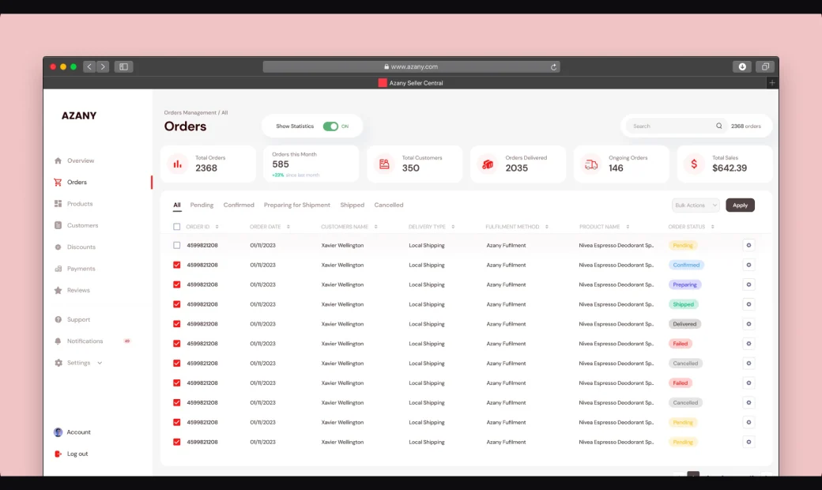Click the browser downloads icon
Viewport: 822px width, 490px height.
742,66
